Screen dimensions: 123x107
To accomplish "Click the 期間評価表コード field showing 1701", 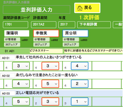I will pyautogui.click(x=15, y=25).
